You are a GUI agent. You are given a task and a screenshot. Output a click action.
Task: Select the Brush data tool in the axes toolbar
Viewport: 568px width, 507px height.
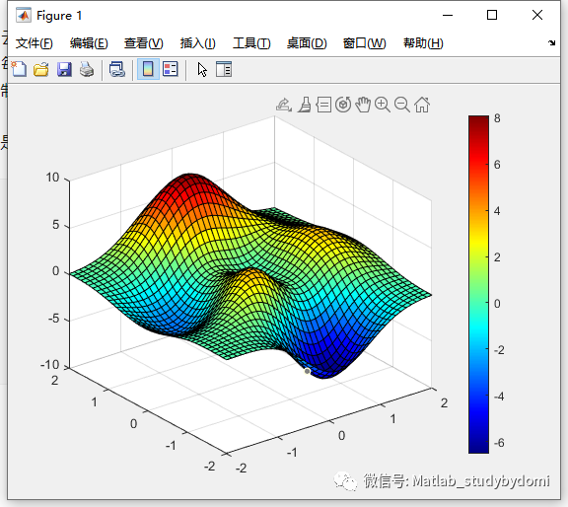[305, 105]
